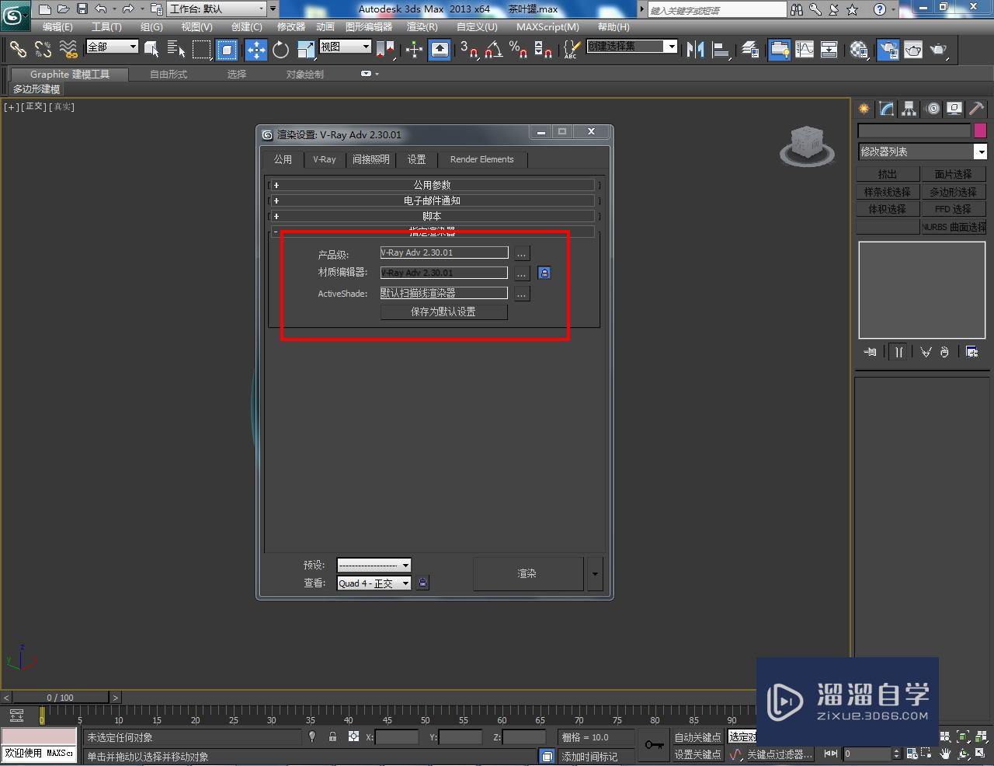This screenshot has height=766, width=994.
Task: Toggle the Percent Snap button
Action: coord(518,50)
